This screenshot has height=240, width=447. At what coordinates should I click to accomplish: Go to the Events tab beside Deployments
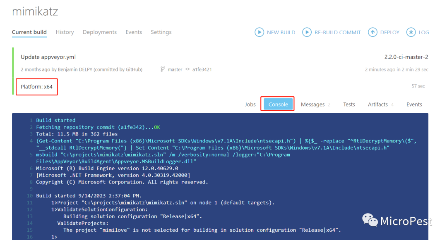[x=134, y=32]
